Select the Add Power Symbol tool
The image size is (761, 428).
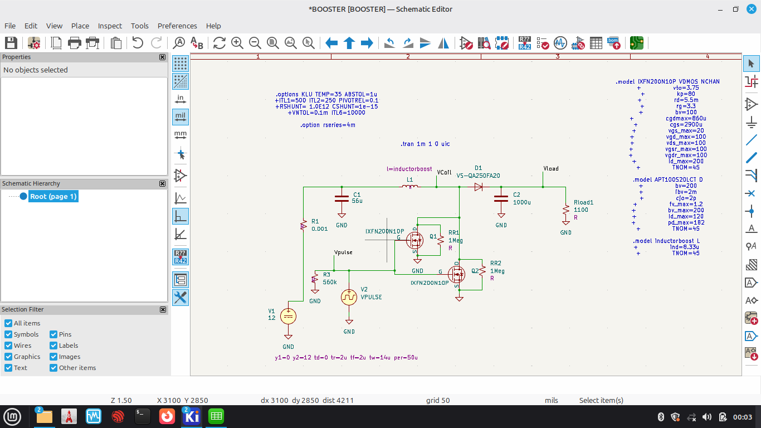point(751,121)
